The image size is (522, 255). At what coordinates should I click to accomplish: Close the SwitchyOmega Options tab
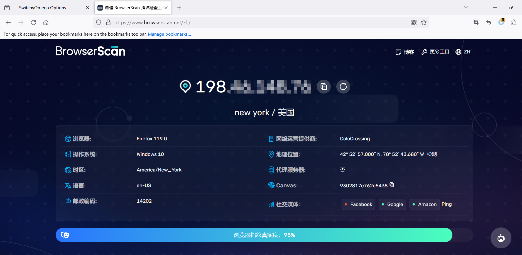click(87, 8)
